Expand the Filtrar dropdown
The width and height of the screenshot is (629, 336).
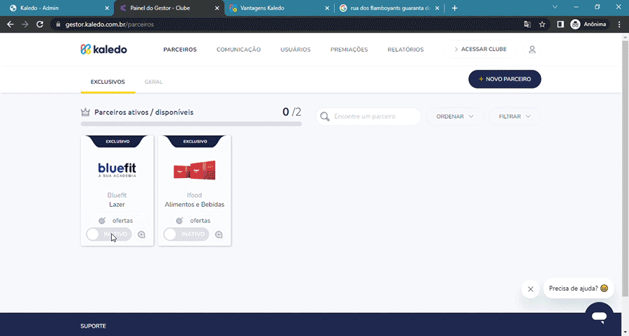(x=514, y=117)
